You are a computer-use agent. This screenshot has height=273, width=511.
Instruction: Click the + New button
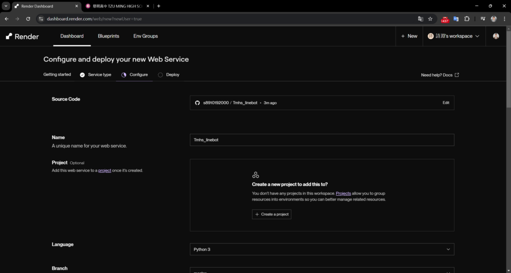coord(409,36)
